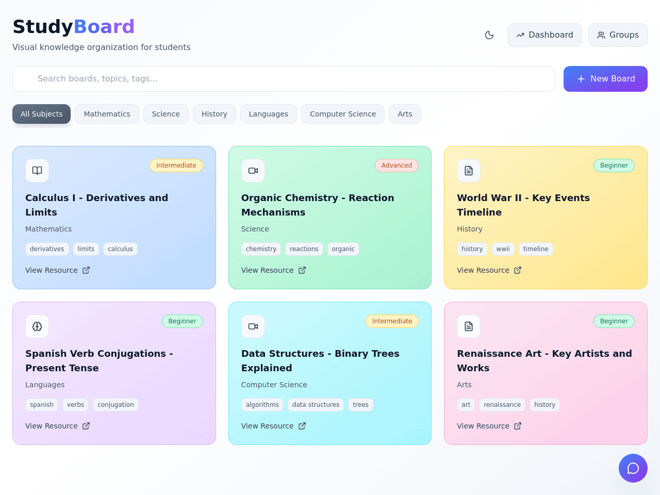Image resolution: width=660 pixels, height=495 pixels.
Task: Select the verbs tag
Action: (x=76, y=405)
